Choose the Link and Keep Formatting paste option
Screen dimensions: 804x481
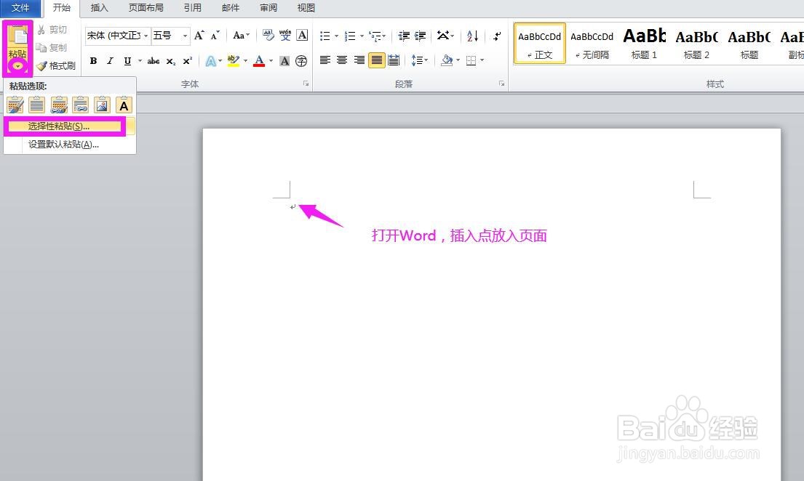tap(81, 105)
